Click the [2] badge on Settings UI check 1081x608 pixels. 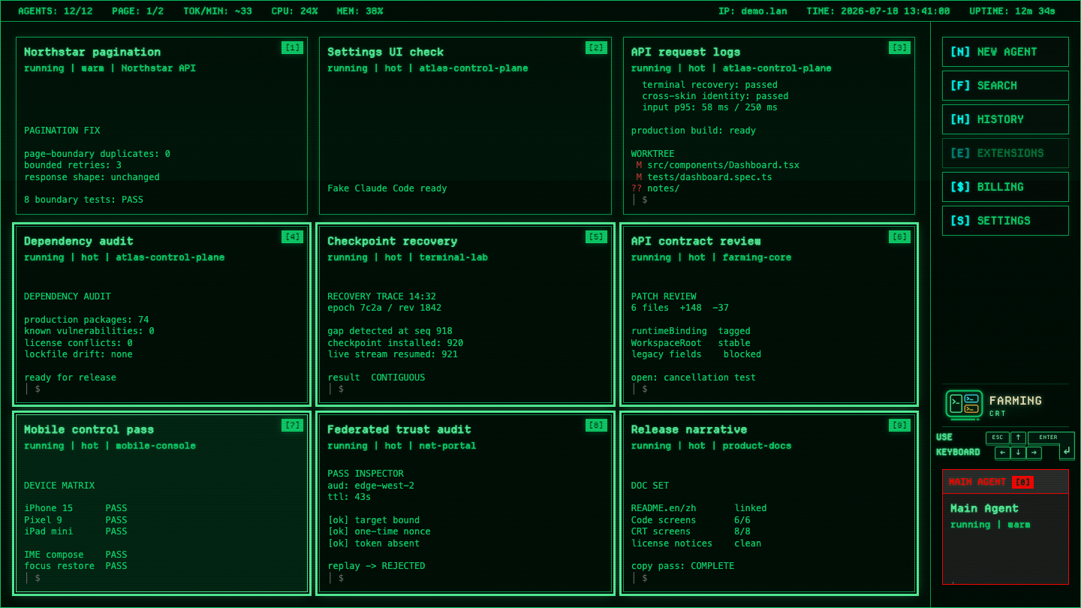[596, 48]
